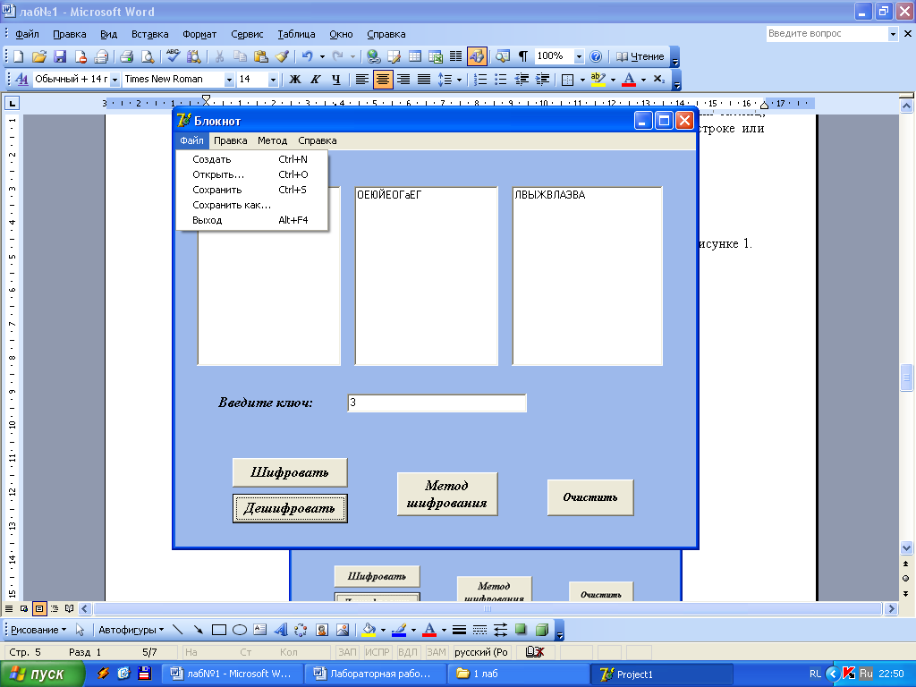The image size is (916, 687).
Task: Click the Save icon in Word toolbar
Action: tap(60, 56)
